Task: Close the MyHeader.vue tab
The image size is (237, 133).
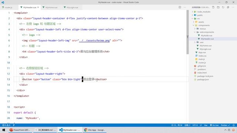Action: [38, 7]
